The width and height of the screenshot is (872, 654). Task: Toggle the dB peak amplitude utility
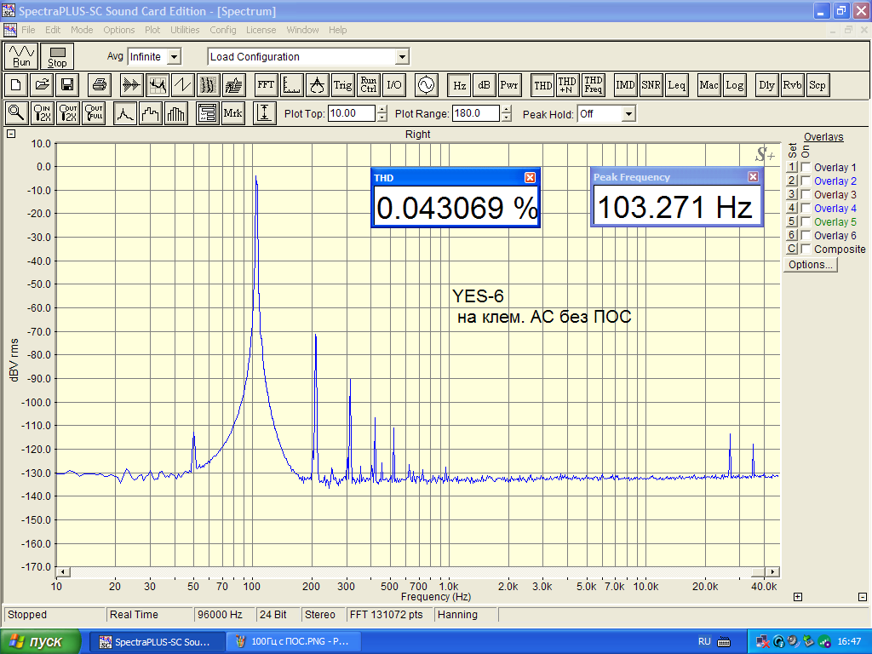click(484, 84)
